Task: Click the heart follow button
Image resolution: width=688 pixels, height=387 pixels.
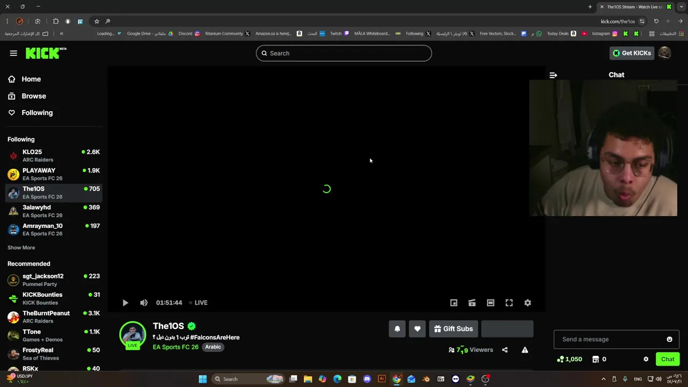Action: pos(417,329)
